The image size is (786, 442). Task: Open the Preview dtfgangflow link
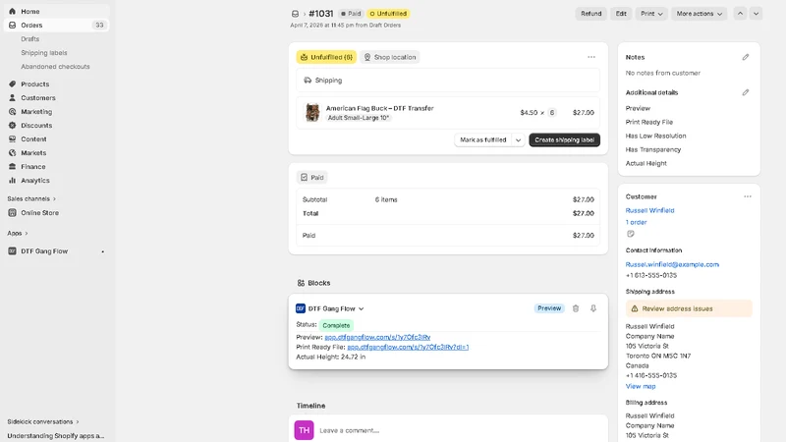[x=377, y=337]
